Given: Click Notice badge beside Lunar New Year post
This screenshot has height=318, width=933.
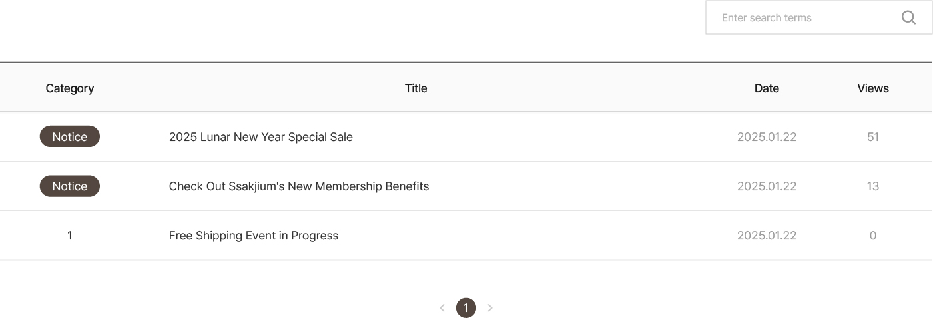Looking at the screenshot, I should (70, 137).
